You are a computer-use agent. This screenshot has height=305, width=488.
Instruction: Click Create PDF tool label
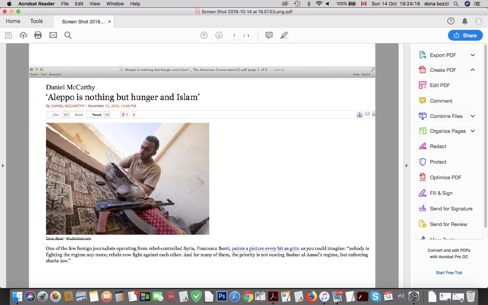point(443,70)
